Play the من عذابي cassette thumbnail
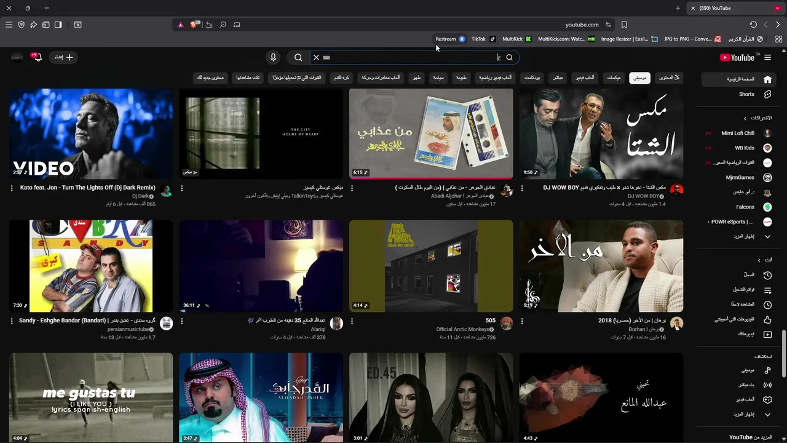Image resolution: width=787 pixels, height=443 pixels. tap(431, 134)
